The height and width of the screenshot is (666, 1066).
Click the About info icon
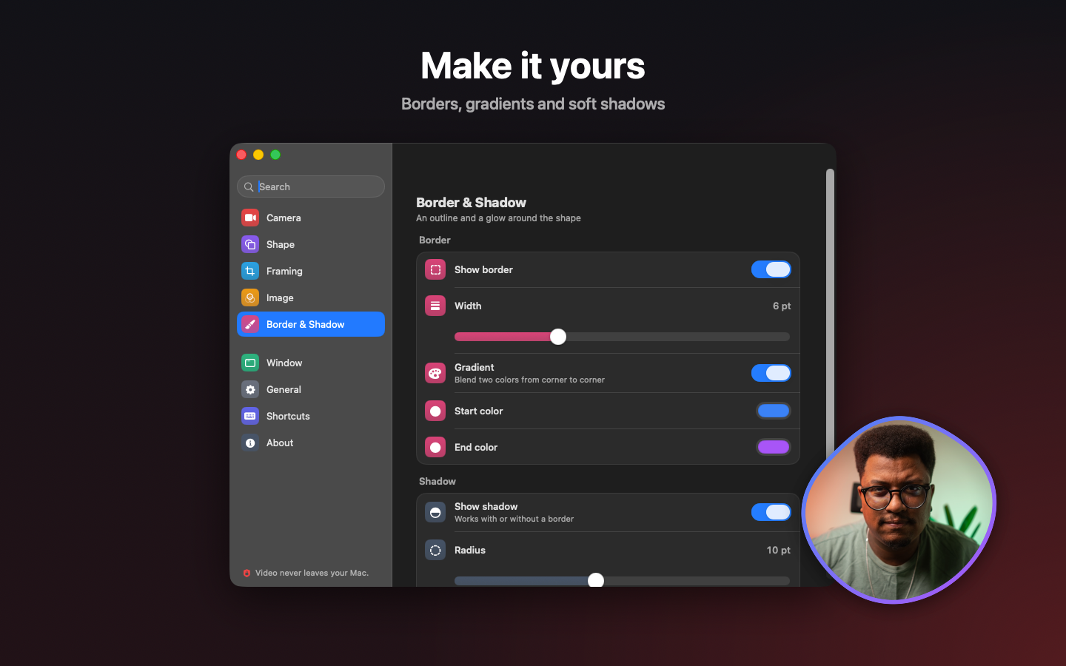pyautogui.click(x=250, y=443)
